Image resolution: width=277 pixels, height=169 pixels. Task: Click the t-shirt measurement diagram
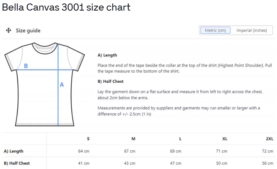[44, 84]
